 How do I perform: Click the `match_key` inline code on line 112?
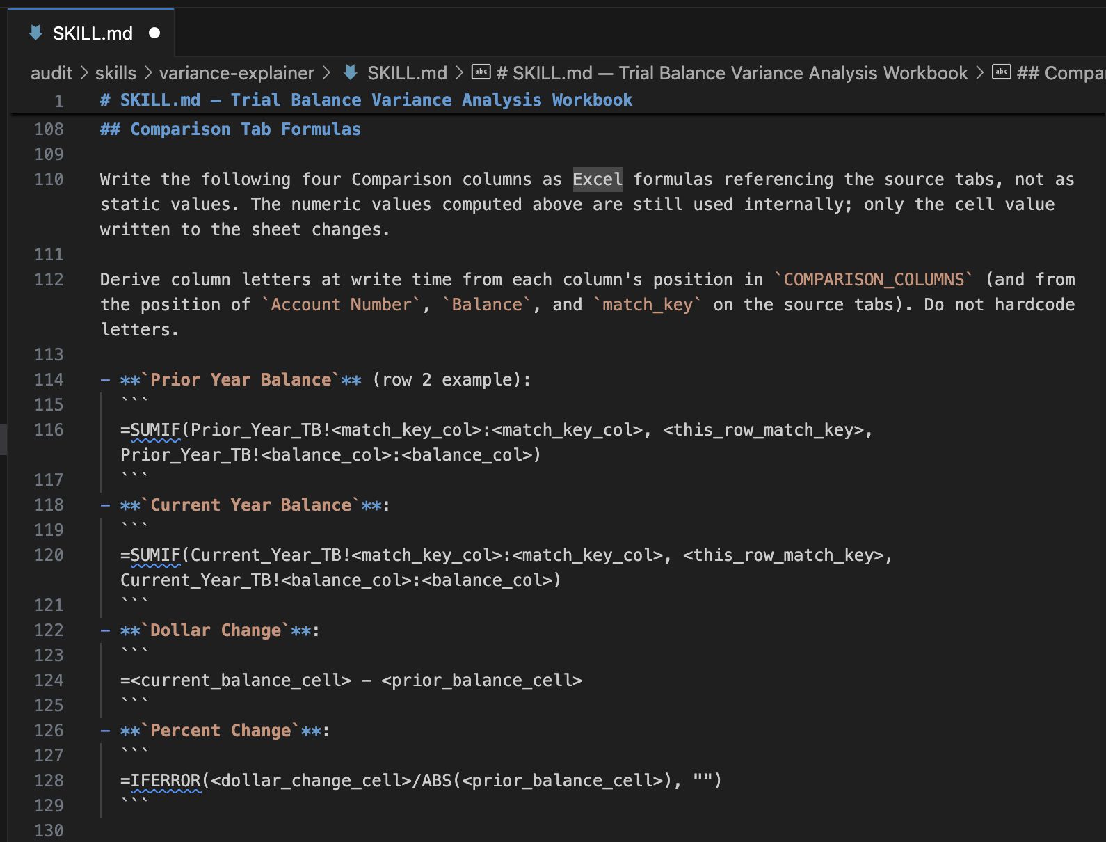point(648,305)
